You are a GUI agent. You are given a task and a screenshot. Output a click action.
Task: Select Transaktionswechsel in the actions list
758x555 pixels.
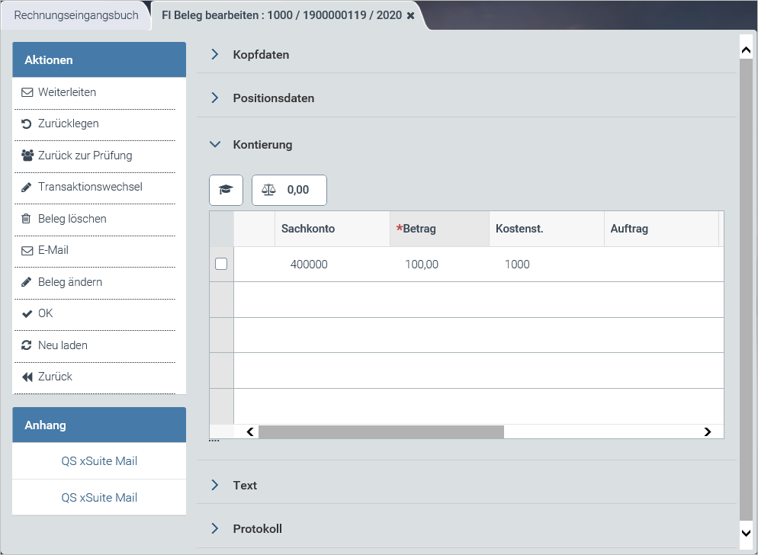(x=90, y=187)
